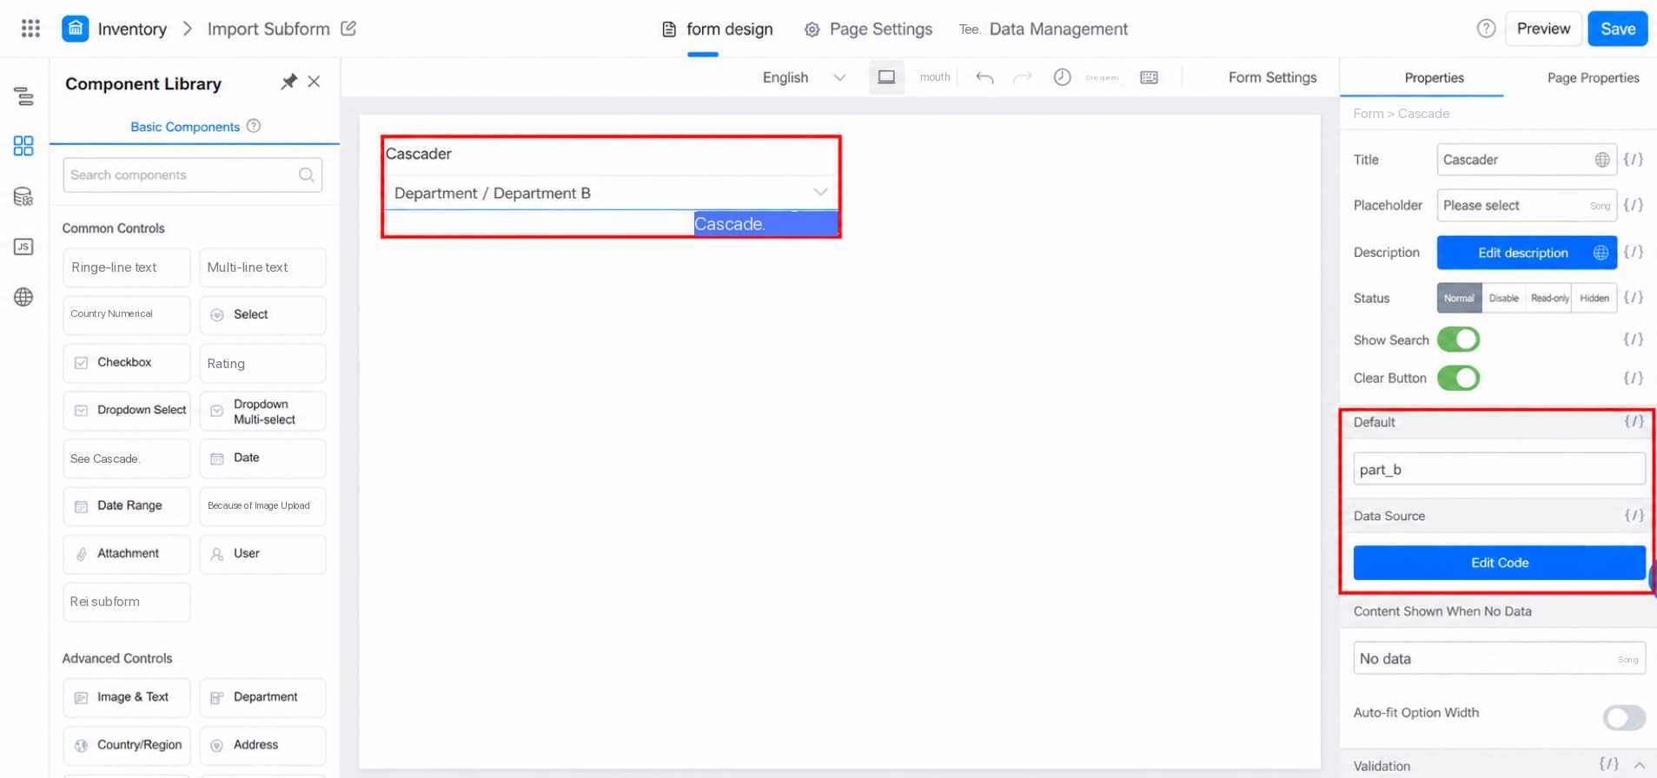Screen dimensions: 1657x778
Task: Expand the Department / Department B cascader
Action: pyautogui.click(x=611, y=193)
